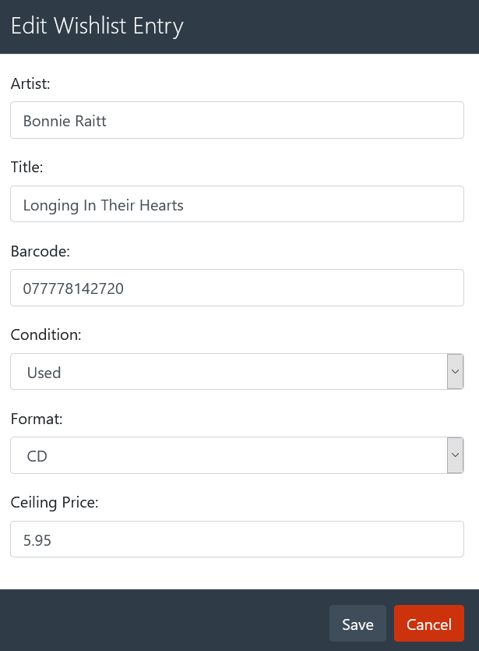This screenshot has width=479, height=651.
Task: Save the wishlist entry
Action: [x=357, y=624]
